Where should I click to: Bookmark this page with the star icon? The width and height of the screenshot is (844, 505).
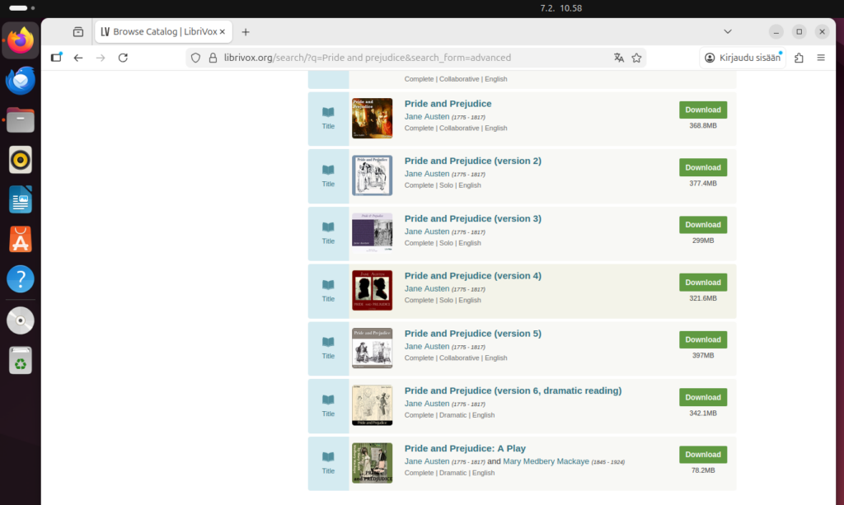coord(636,58)
